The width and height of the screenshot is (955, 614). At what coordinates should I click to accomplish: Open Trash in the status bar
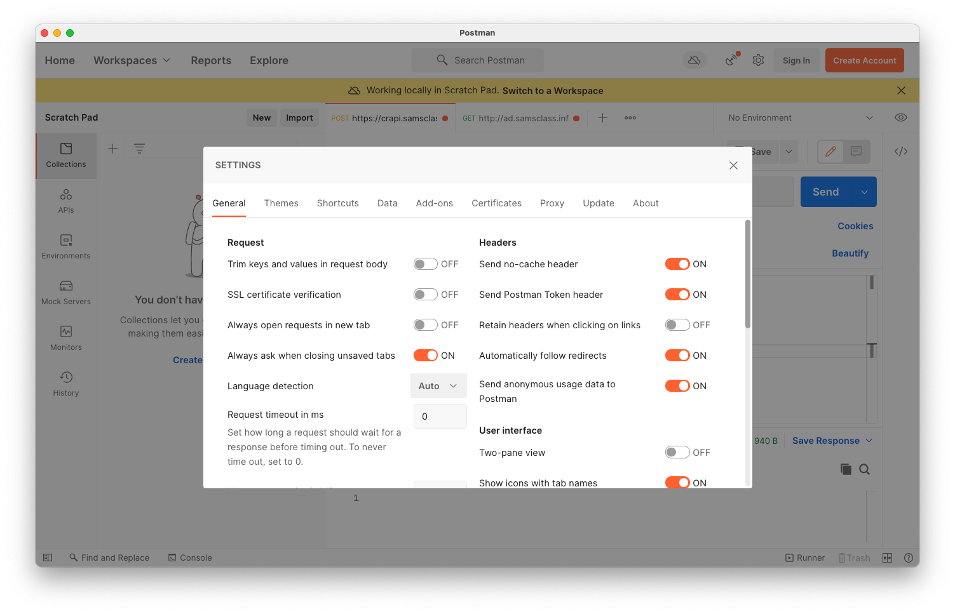(x=854, y=557)
